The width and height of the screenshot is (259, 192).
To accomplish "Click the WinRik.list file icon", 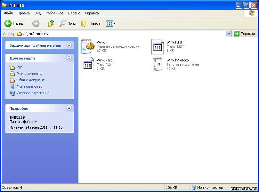I will pyautogui.click(x=158, y=47).
